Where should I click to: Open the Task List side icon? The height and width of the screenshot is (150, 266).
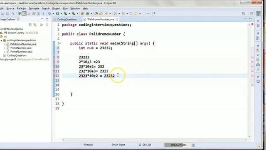258,26
